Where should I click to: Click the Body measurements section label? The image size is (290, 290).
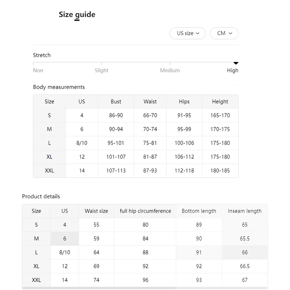tap(59, 87)
